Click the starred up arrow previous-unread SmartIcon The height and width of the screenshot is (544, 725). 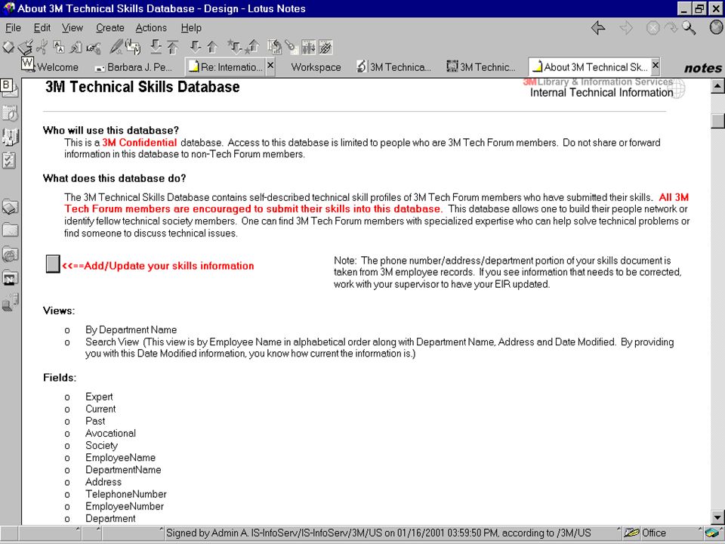point(252,46)
